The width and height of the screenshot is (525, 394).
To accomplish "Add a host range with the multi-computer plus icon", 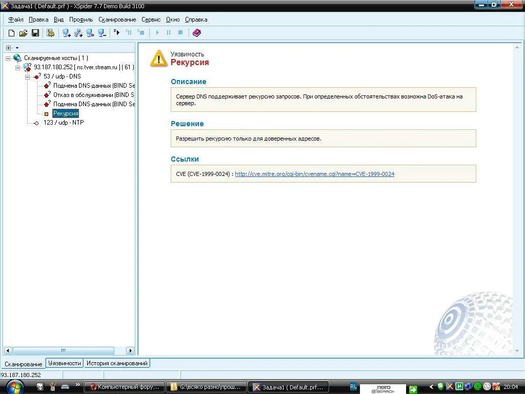I will click(x=78, y=33).
